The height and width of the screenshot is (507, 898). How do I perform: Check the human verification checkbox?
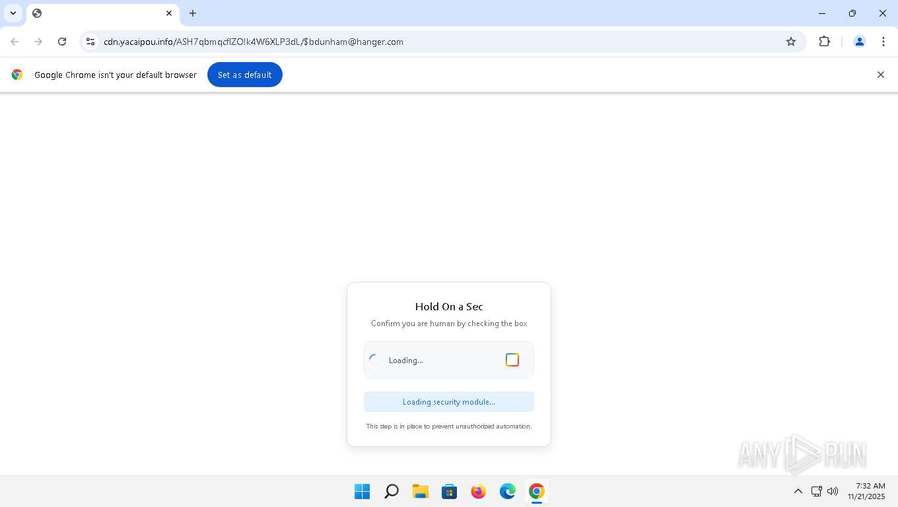(512, 360)
